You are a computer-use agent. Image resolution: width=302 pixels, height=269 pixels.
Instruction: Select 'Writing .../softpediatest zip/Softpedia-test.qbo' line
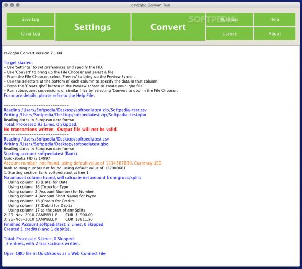75,115
